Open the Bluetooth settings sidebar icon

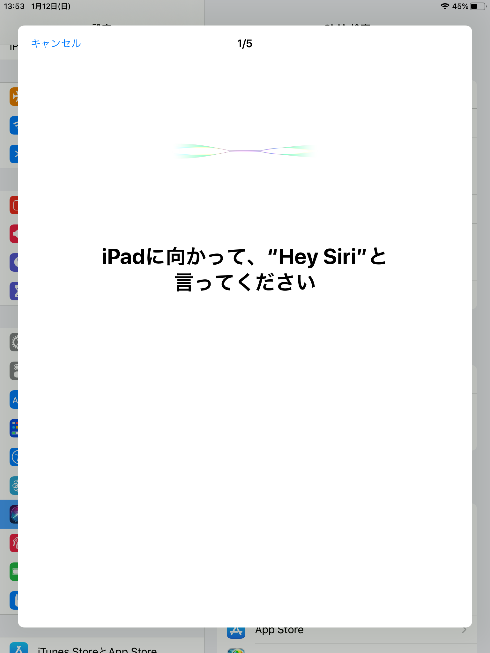(x=14, y=154)
